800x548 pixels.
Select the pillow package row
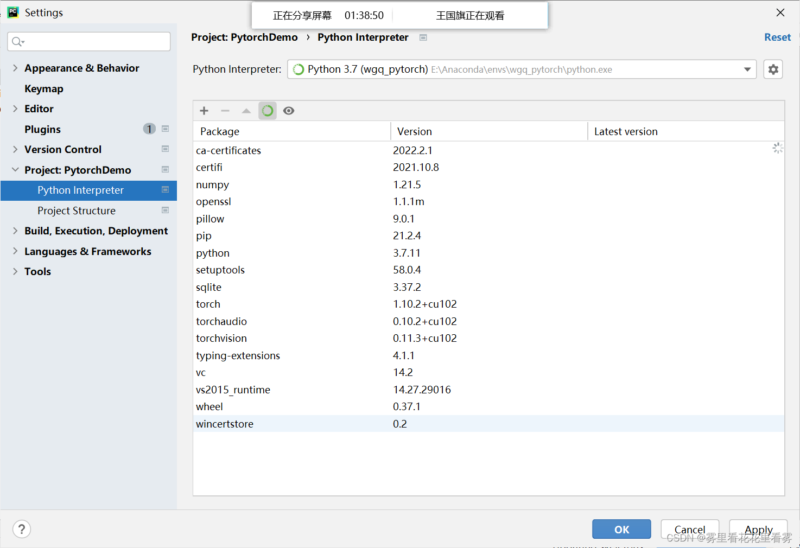pyautogui.click(x=488, y=219)
